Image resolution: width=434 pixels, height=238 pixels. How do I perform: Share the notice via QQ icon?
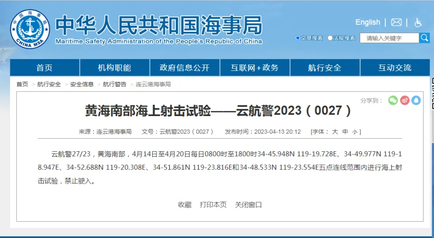(x=416, y=100)
